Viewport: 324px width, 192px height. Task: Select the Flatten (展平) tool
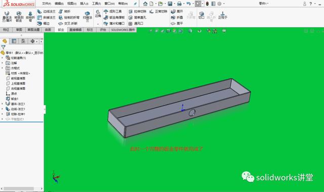pos(177,24)
